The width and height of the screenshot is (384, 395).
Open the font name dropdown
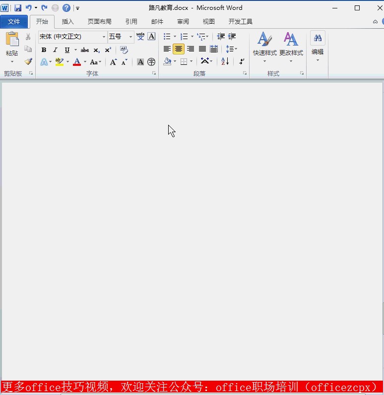coord(104,37)
